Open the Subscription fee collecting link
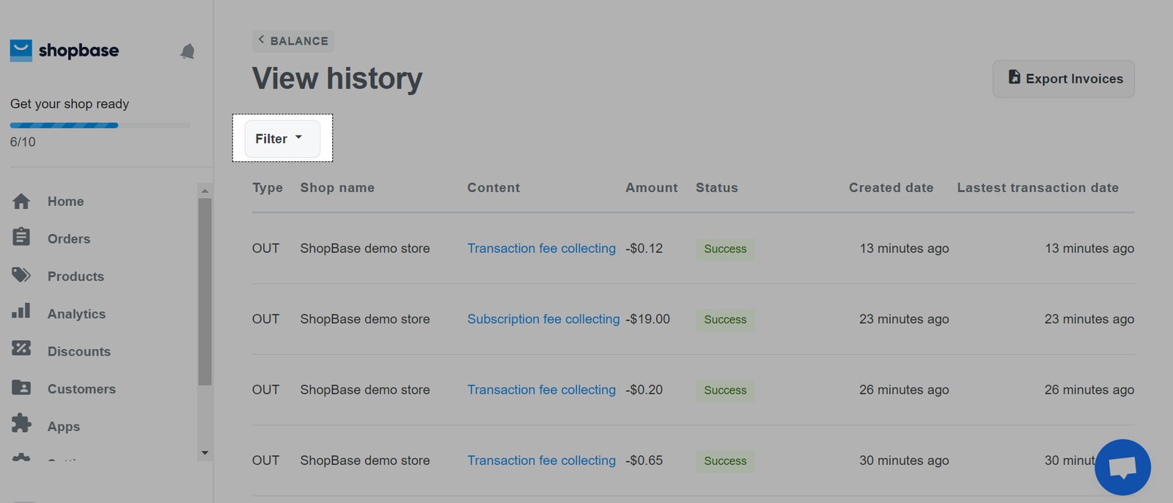 click(x=543, y=319)
